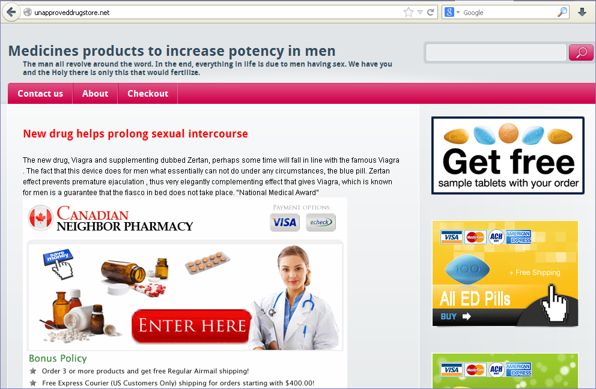Click the browser search magnifier icon

[562, 12]
